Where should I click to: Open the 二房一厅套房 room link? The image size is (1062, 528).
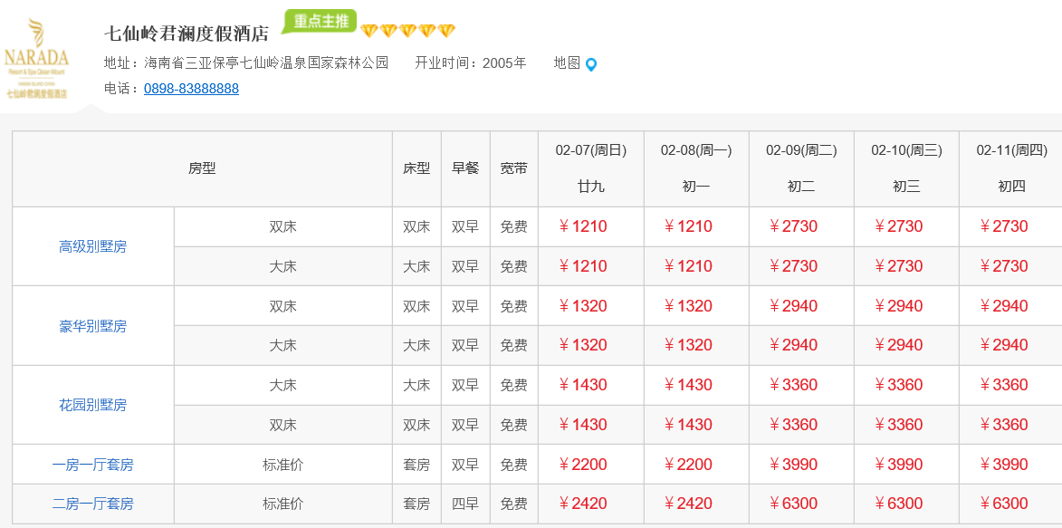click(92, 504)
